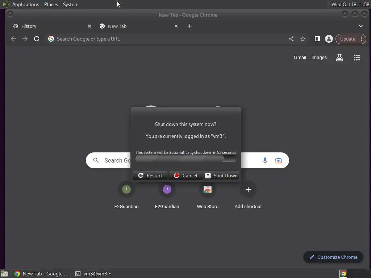The width and height of the screenshot is (371, 278).
Task: Click the magnifier icon in Google search box
Action: click(x=96, y=160)
